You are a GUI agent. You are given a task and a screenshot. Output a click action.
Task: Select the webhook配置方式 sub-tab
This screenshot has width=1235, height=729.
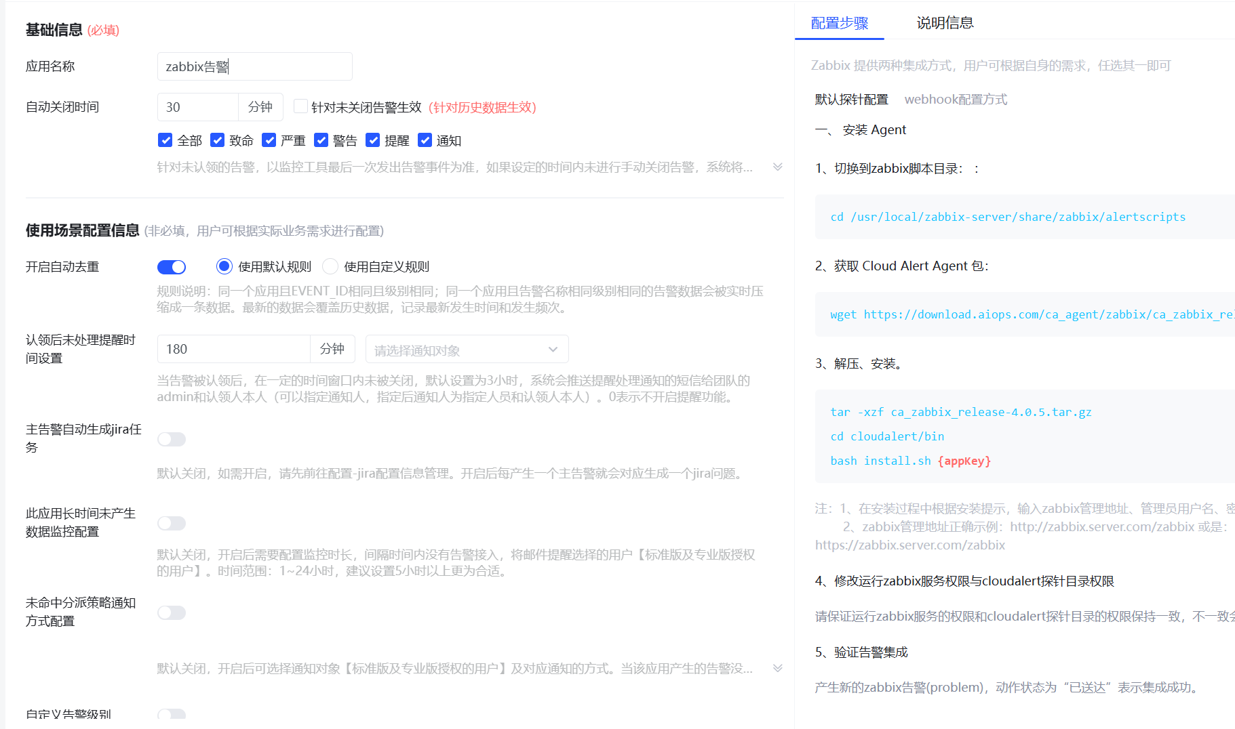[x=956, y=100]
